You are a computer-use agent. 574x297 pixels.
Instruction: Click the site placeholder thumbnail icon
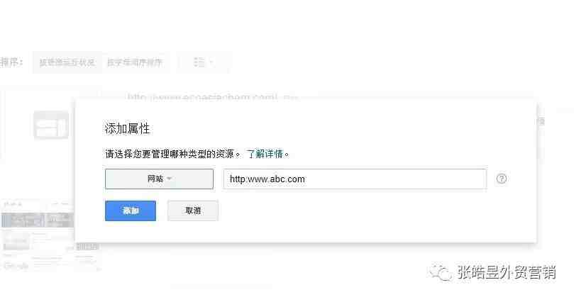pyautogui.click(x=51, y=125)
